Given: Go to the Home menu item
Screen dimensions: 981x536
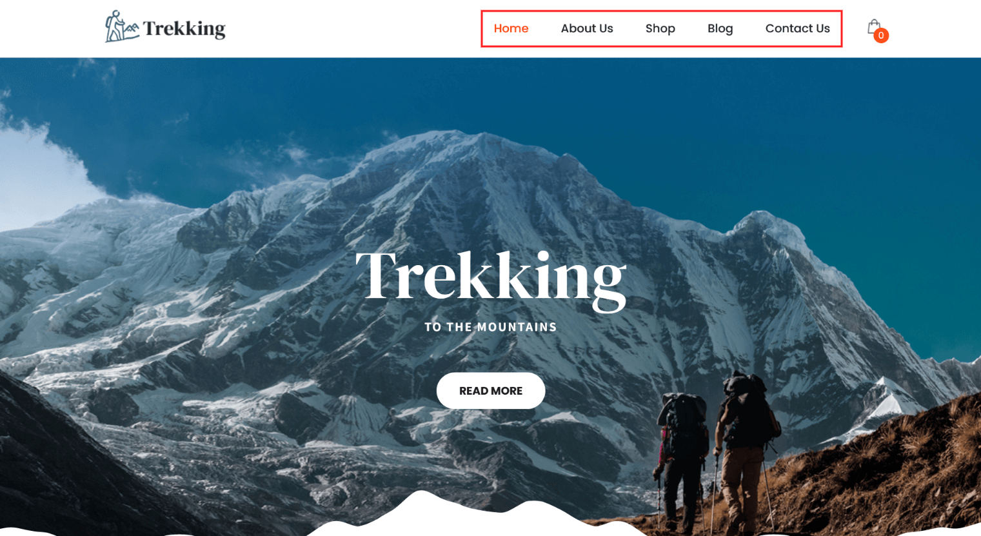Looking at the screenshot, I should tap(511, 28).
